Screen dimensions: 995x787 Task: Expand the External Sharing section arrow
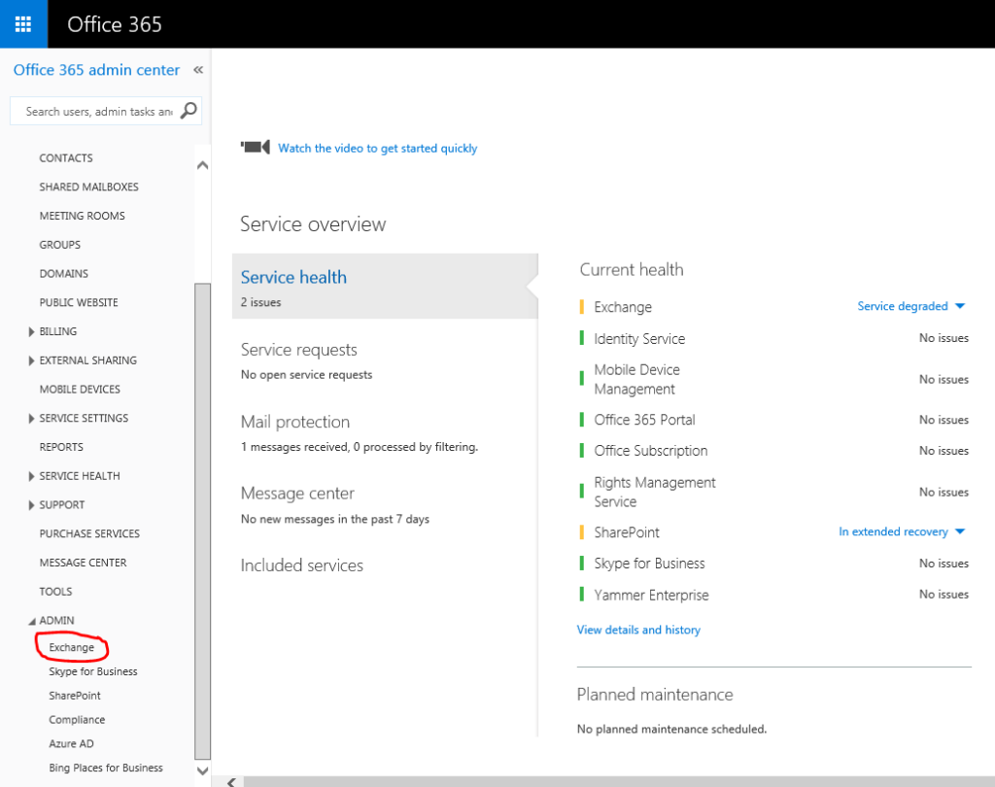point(31,360)
